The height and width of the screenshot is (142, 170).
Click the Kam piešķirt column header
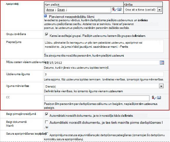click(52, 4)
